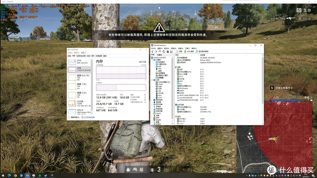Open Windows Start menu
Viewport: 317px width, 178px height.
3,176
